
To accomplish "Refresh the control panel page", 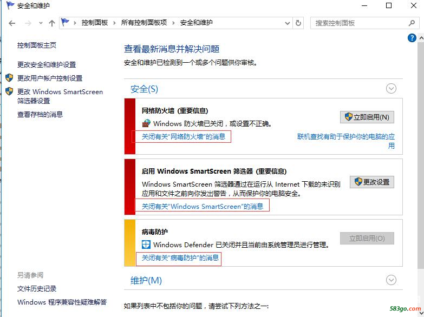I will click(x=298, y=23).
